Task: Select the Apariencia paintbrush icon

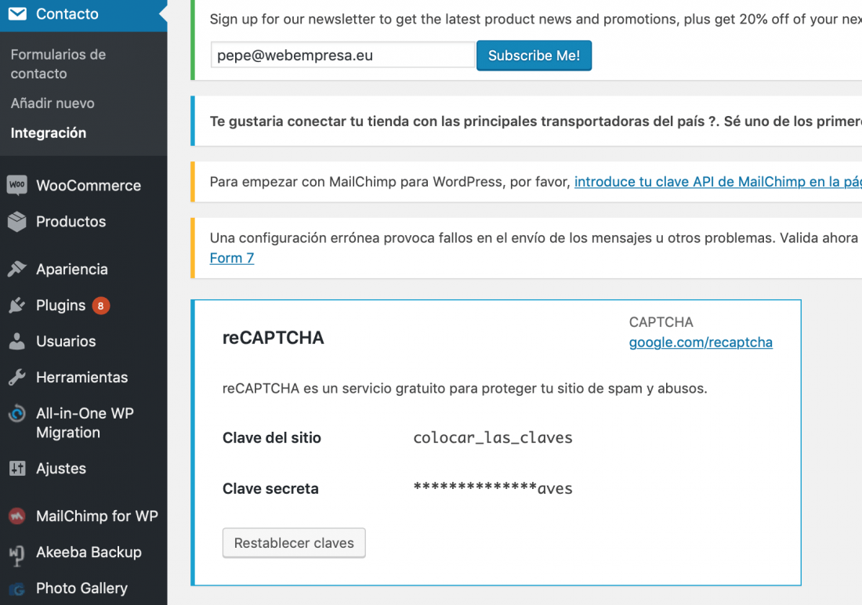Action: point(17,269)
